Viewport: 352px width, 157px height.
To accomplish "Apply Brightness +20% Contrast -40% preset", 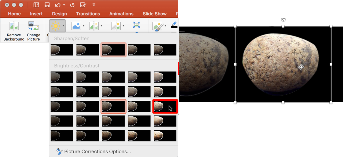I will click(139, 77).
